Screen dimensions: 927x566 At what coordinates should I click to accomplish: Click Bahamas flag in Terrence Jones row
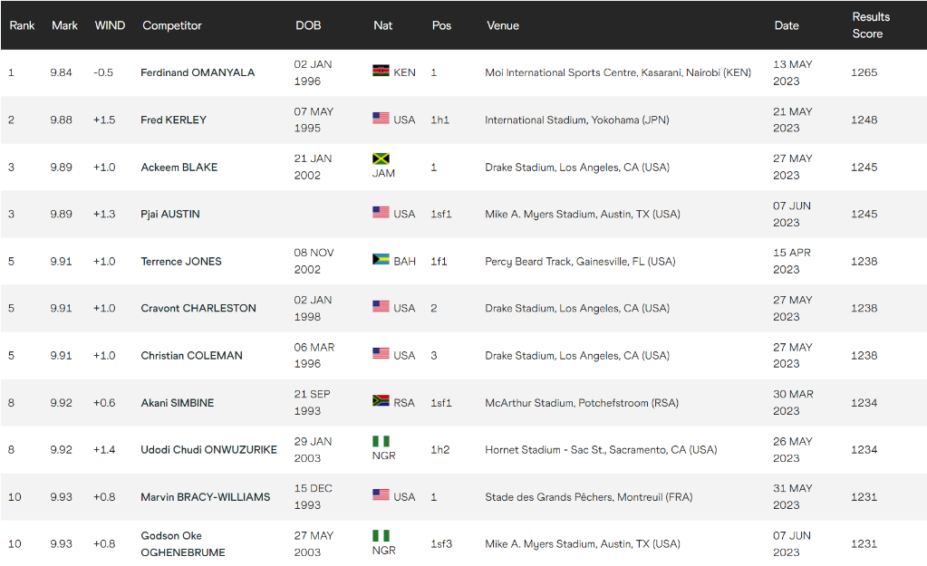click(x=381, y=260)
